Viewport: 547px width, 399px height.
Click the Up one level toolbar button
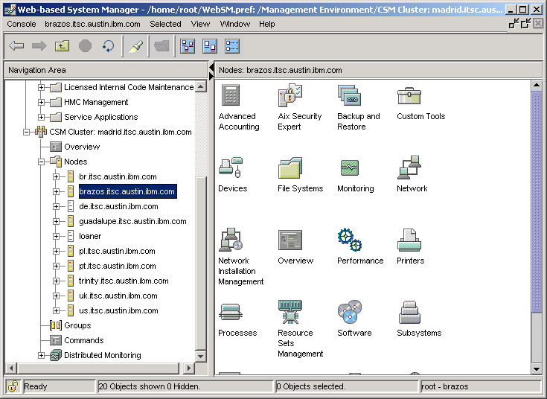tap(62, 45)
